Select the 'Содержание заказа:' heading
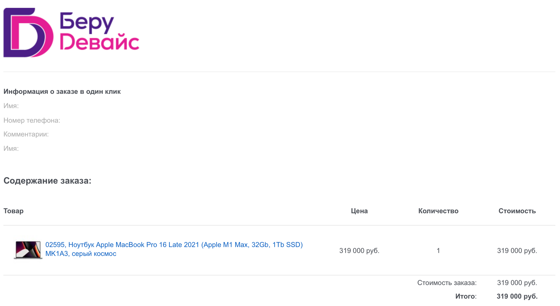Image resolution: width=560 pixels, height=306 pixels. tap(47, 181)
